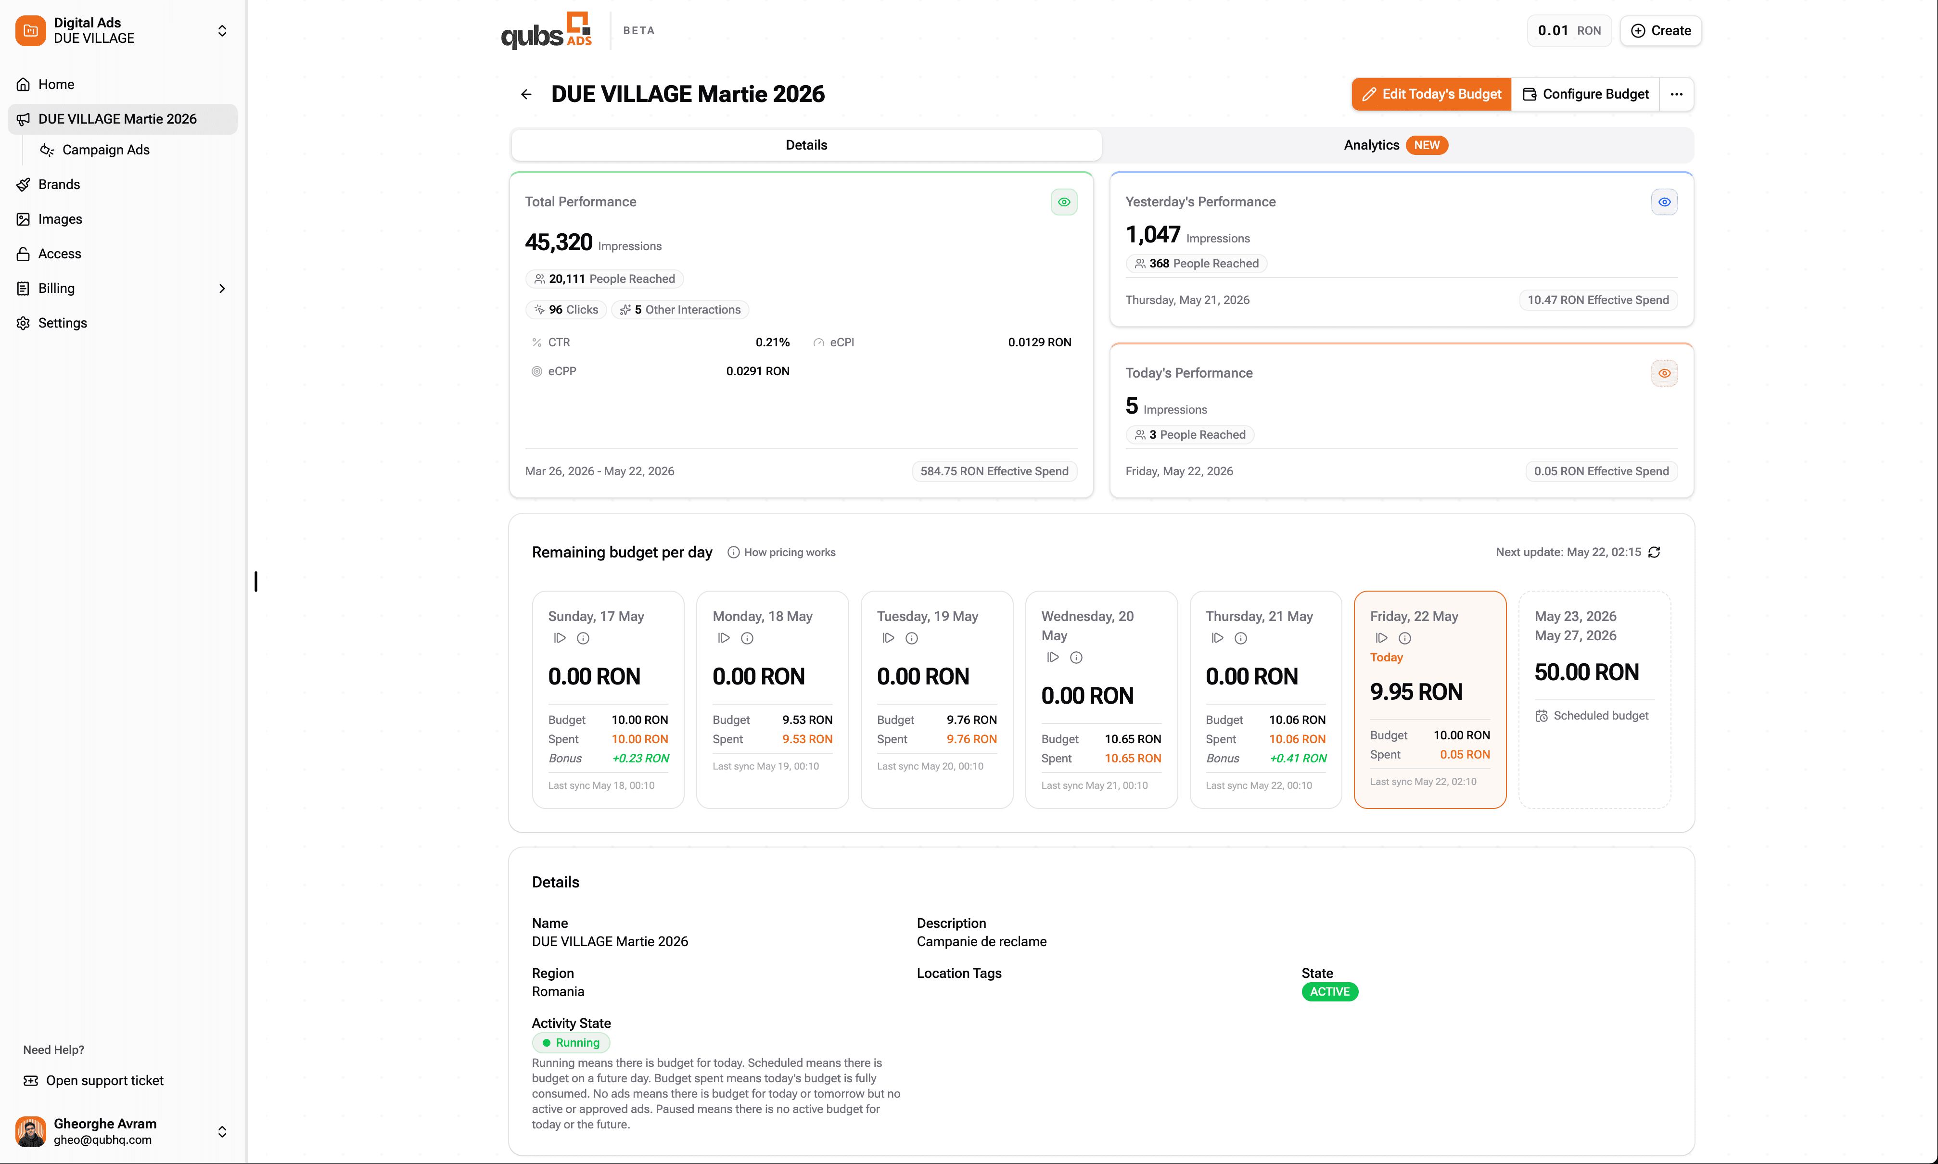Toggle Yesterday's Performance visibility eye
The image size is (1938, 1164).
(1664, 202)
